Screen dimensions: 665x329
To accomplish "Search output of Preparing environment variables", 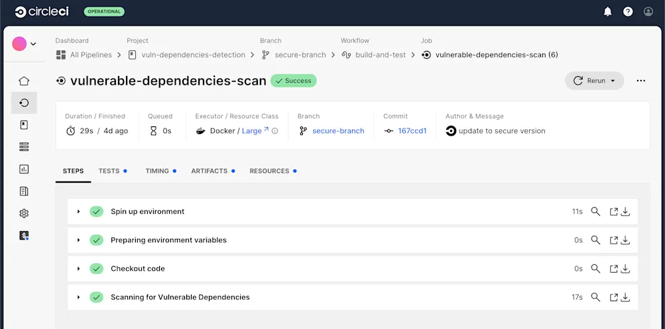I will tap(595, 240).
